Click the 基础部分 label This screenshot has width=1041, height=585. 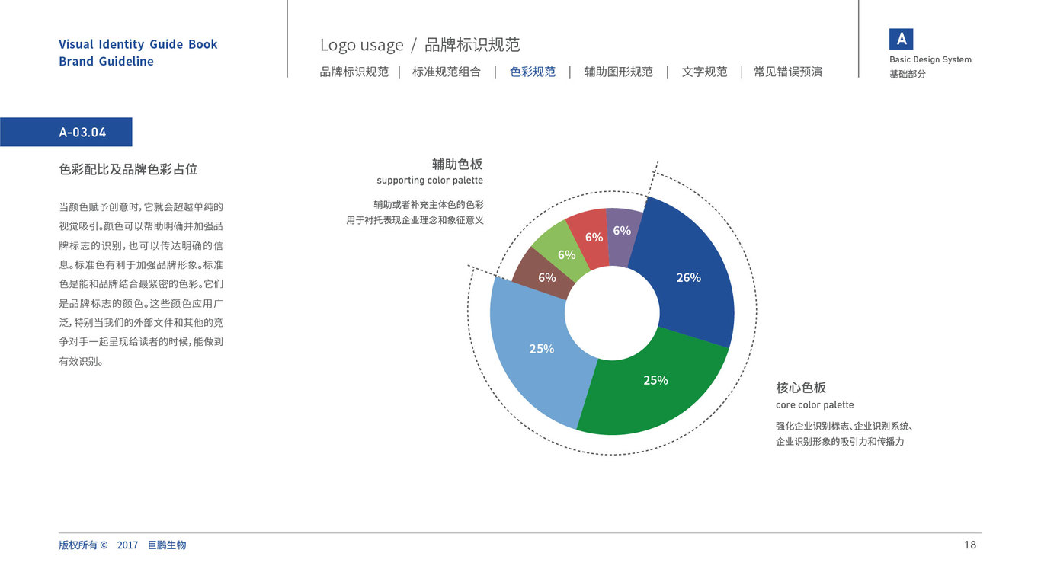point(908,74)
